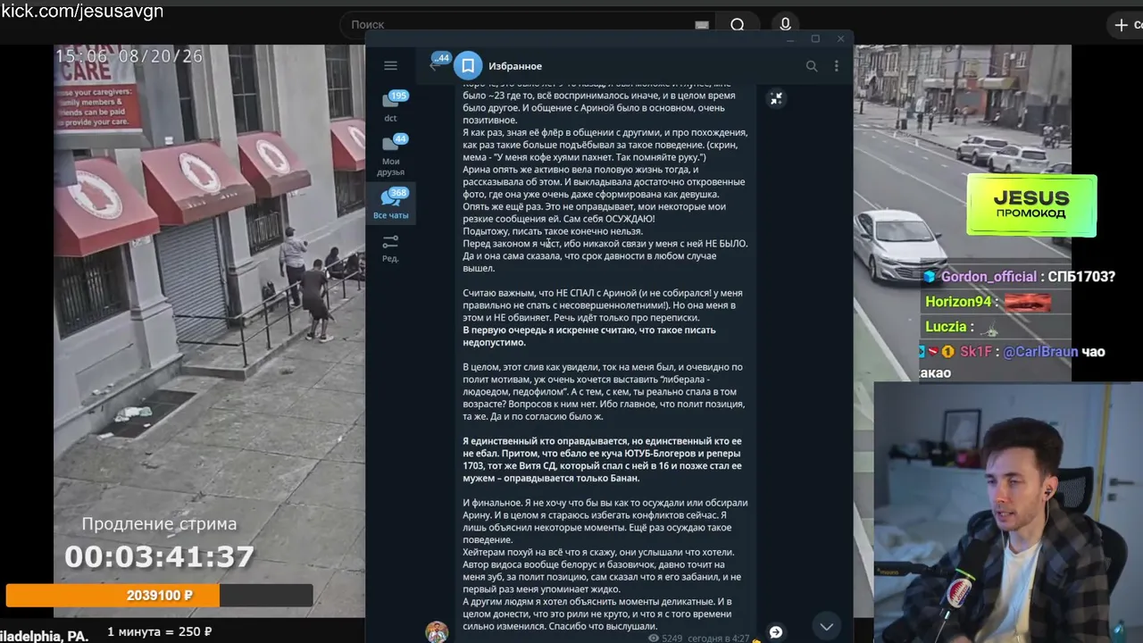Open the on-screen keyboard icon in search
Screen dimensions: 1143x643
[x=702, y=25]
